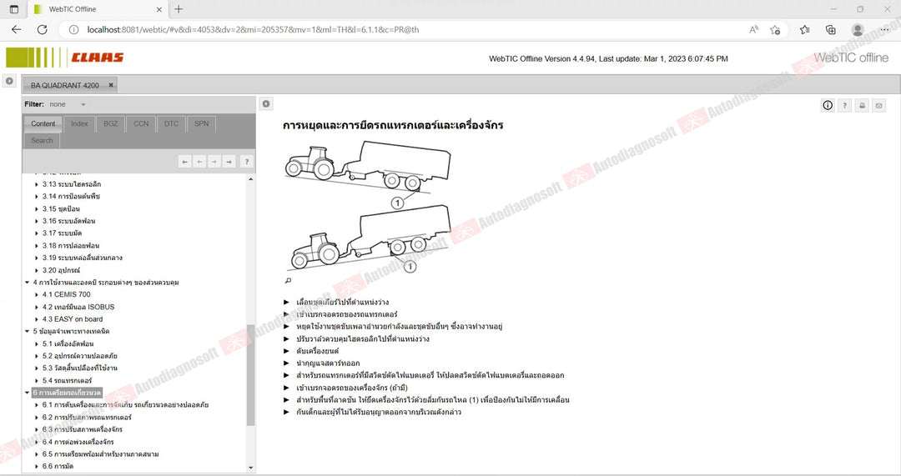Switch to the CCN tab
This screenshot has width=901, height=476.
(x=141, y=123)
